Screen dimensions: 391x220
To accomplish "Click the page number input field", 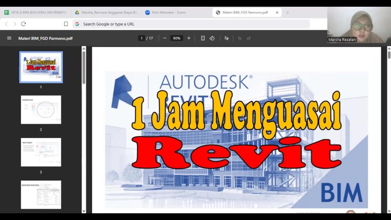I will pos(141,38).
